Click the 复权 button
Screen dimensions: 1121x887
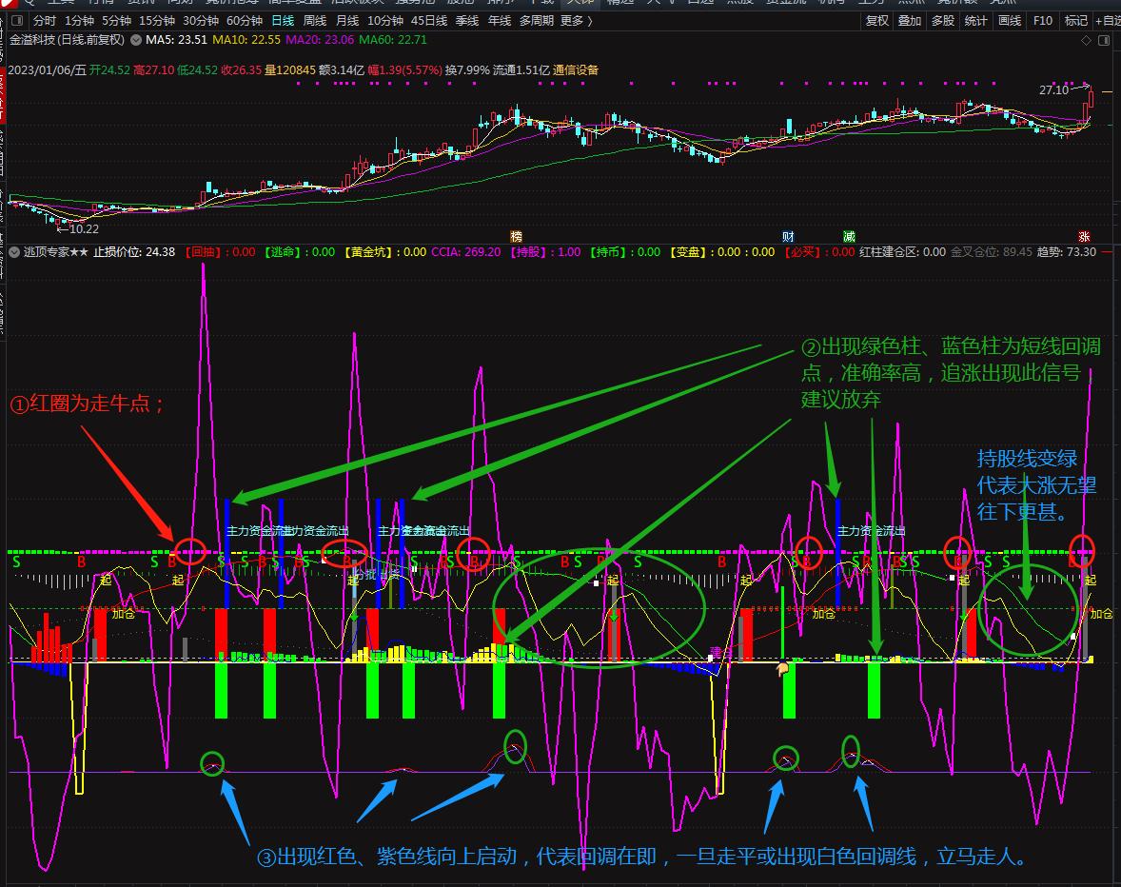coord(877,21)
